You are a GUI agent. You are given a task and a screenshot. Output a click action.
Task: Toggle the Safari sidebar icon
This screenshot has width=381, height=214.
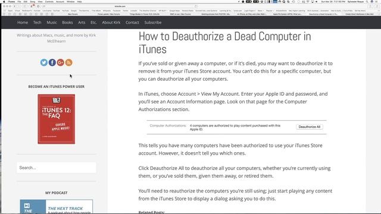24,7
